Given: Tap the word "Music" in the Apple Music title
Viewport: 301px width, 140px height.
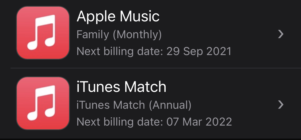Looking at the screenshot, I should (140, 17).
